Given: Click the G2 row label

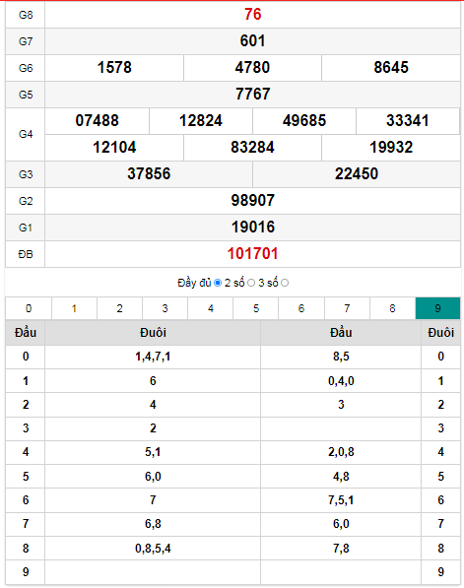Looking at the screenshot, I should tap(26, 201).
